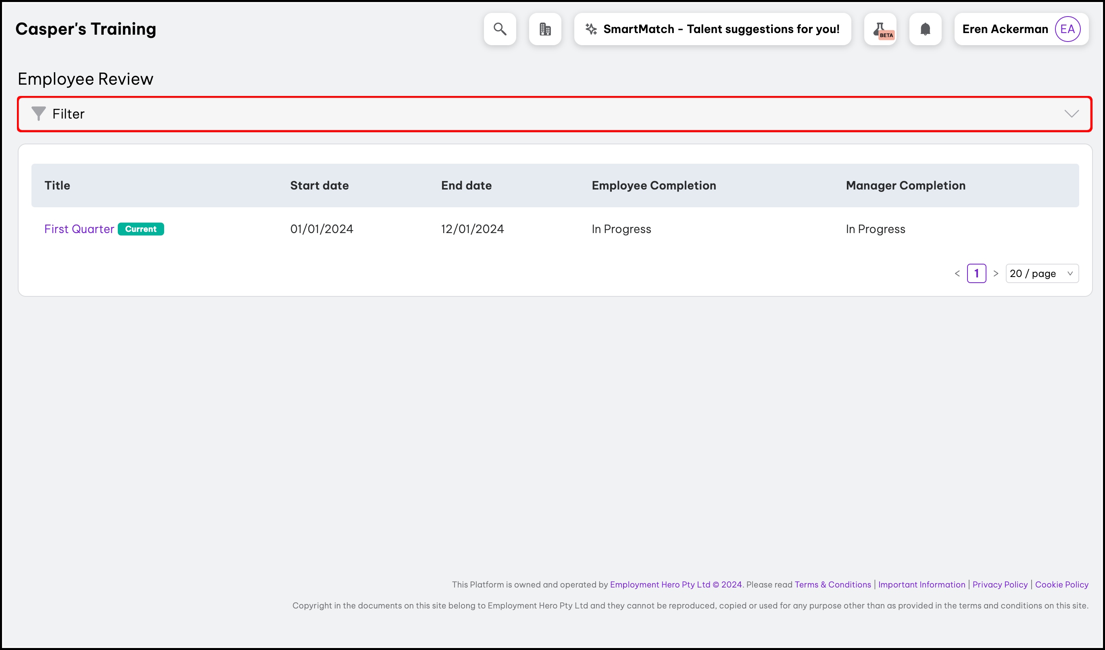Select pagination page 1
Image resolution: width=1105 pixels, height=650 pixels.
pos(976,273)
